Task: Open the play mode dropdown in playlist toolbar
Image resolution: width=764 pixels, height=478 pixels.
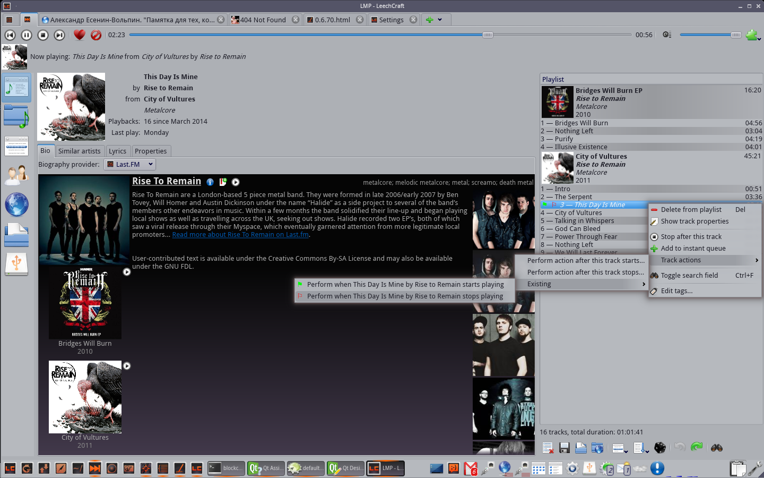Action: 620,448
